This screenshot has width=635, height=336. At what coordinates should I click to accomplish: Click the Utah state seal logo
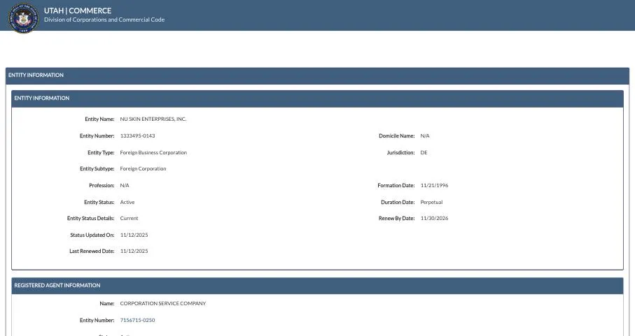click(24, 17)
